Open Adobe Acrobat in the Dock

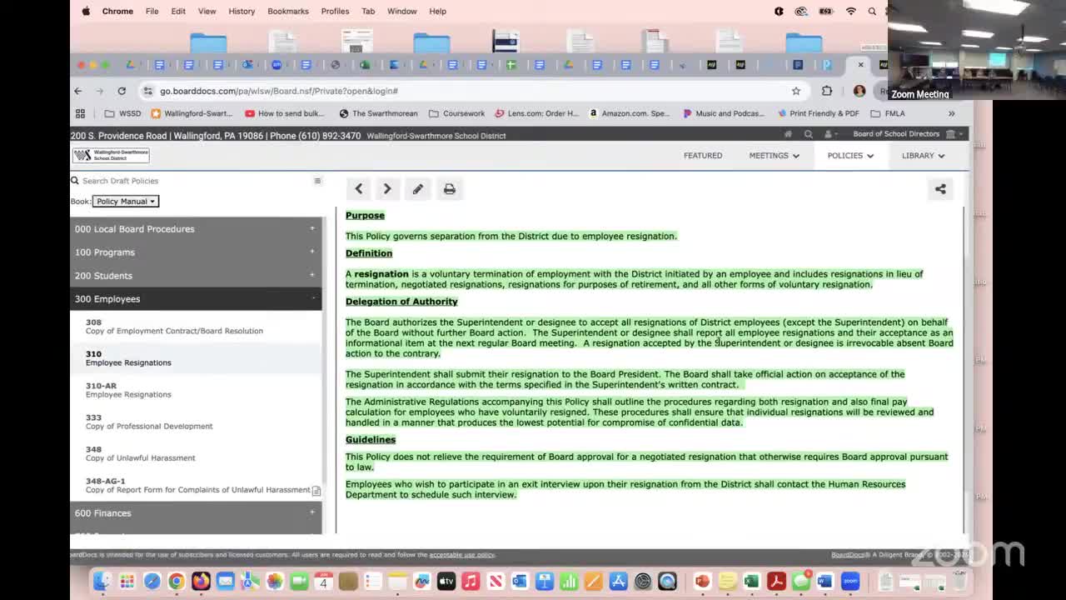click(x=777, y=581)
